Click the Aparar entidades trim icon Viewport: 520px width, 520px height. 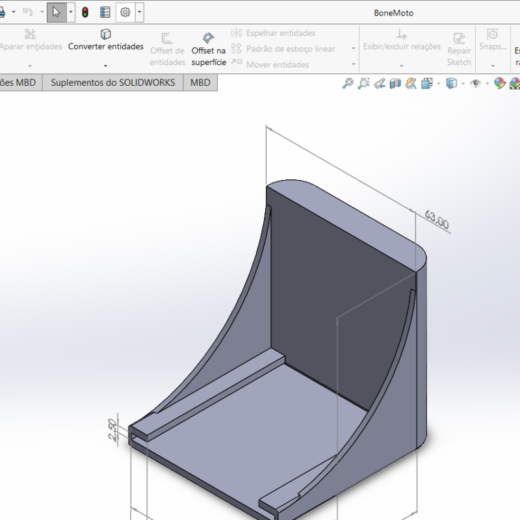pyautogui.click(x=30, y=34)
